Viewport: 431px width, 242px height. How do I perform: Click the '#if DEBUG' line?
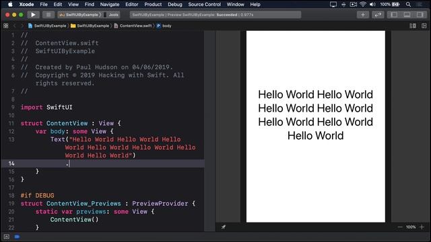point(38,196)
